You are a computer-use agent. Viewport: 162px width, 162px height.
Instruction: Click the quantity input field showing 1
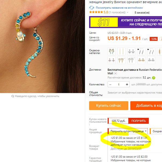pos(119,84)
